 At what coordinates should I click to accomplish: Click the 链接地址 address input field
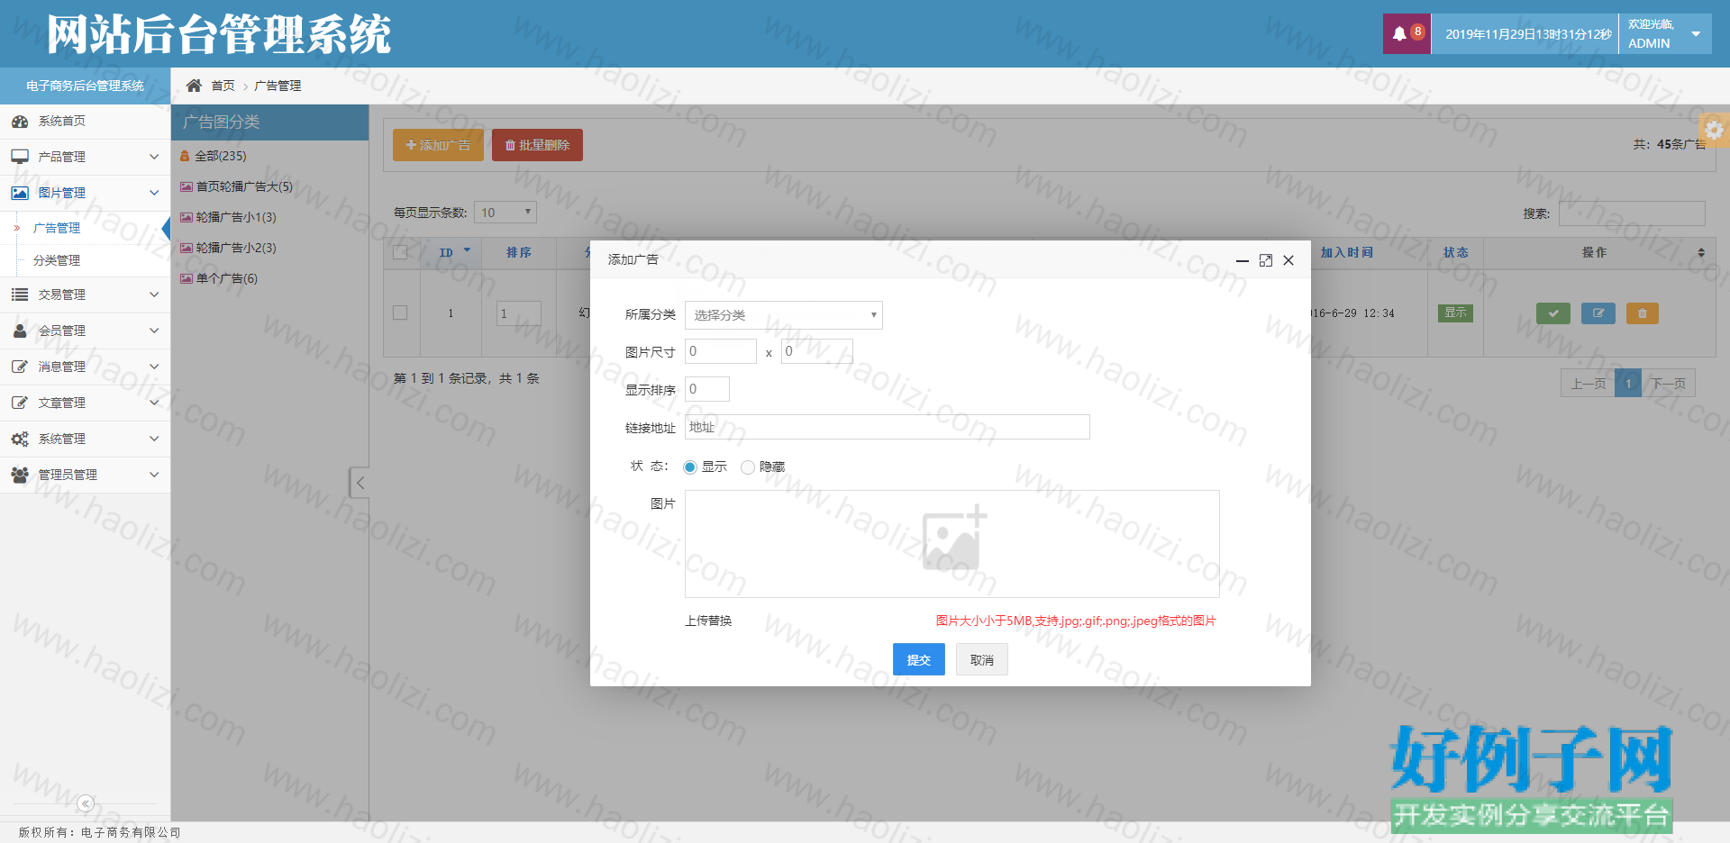888,427
